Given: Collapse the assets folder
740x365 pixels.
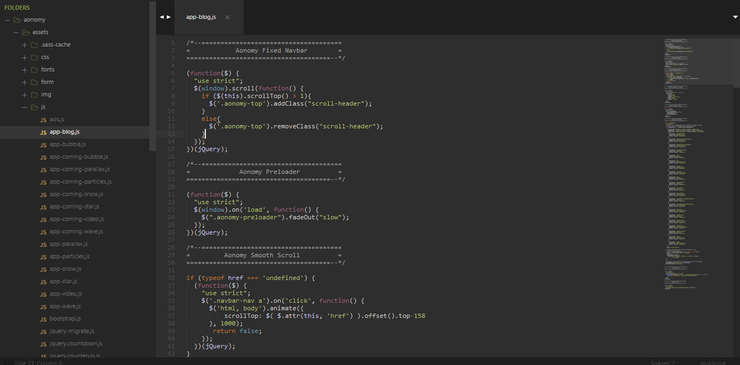Looking at the screenshot, I should tap(16, 32).
